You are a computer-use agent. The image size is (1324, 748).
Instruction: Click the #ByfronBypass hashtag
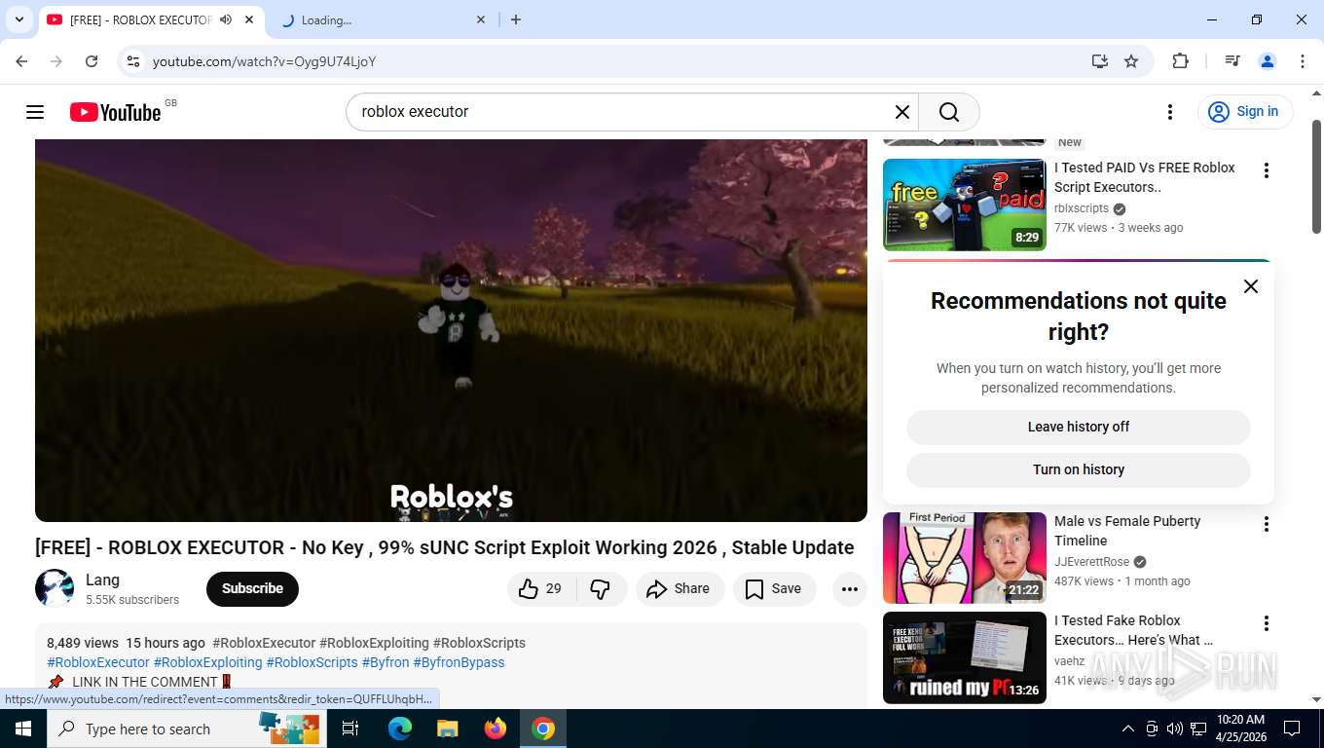(459, 662)
